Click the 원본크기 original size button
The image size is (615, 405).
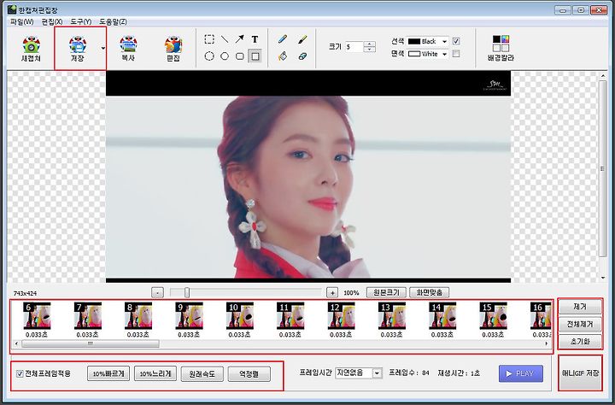pyautogui.click(x=386, y=292)
